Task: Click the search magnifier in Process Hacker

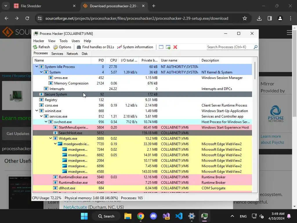Action: click(x=255, y=47)
